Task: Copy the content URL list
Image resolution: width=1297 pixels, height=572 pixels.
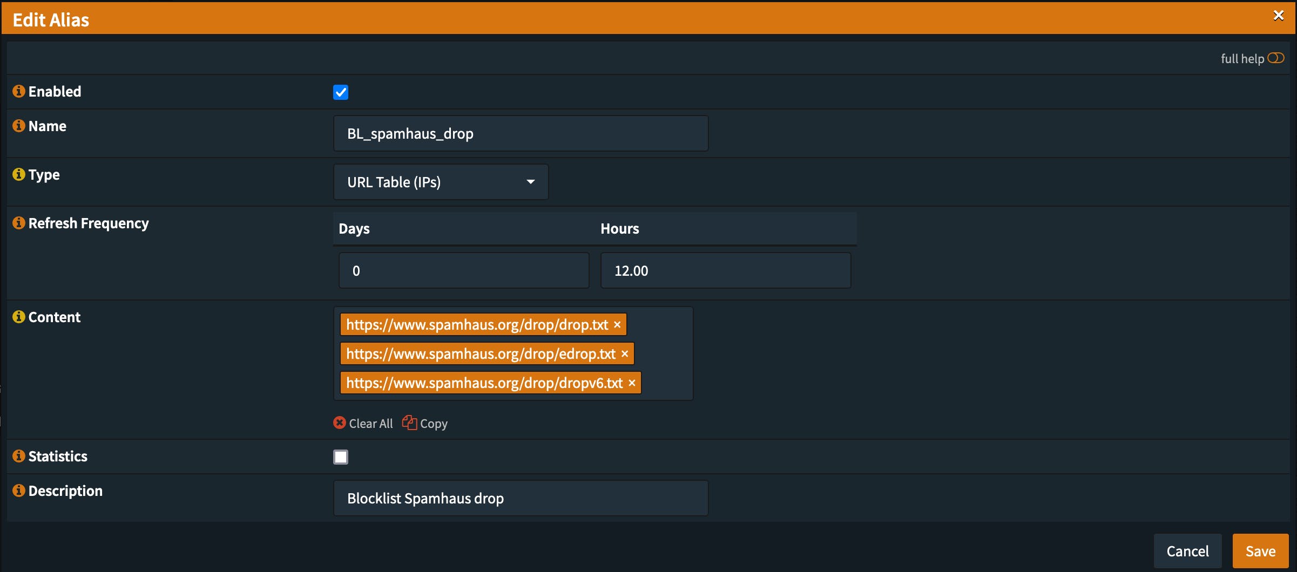Action: click(425, 424)
